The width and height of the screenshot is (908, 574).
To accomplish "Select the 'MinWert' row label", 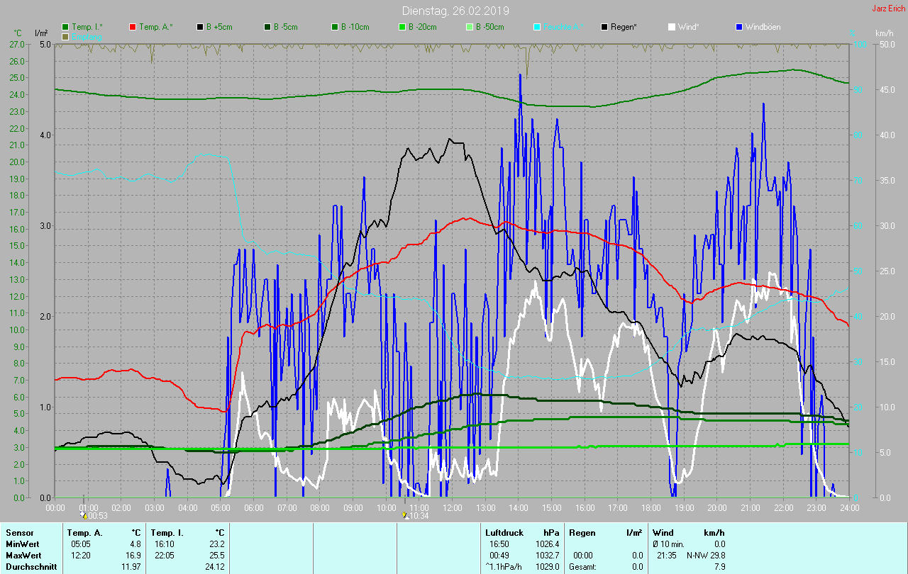I will pyautogui.click(x=22, y=544).
